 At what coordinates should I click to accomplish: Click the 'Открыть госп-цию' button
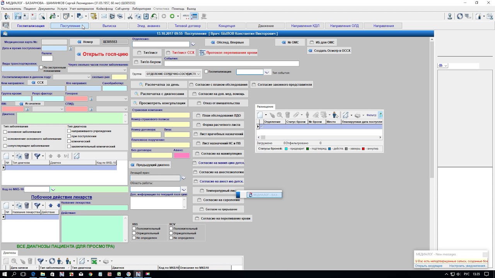click(102, 54)
